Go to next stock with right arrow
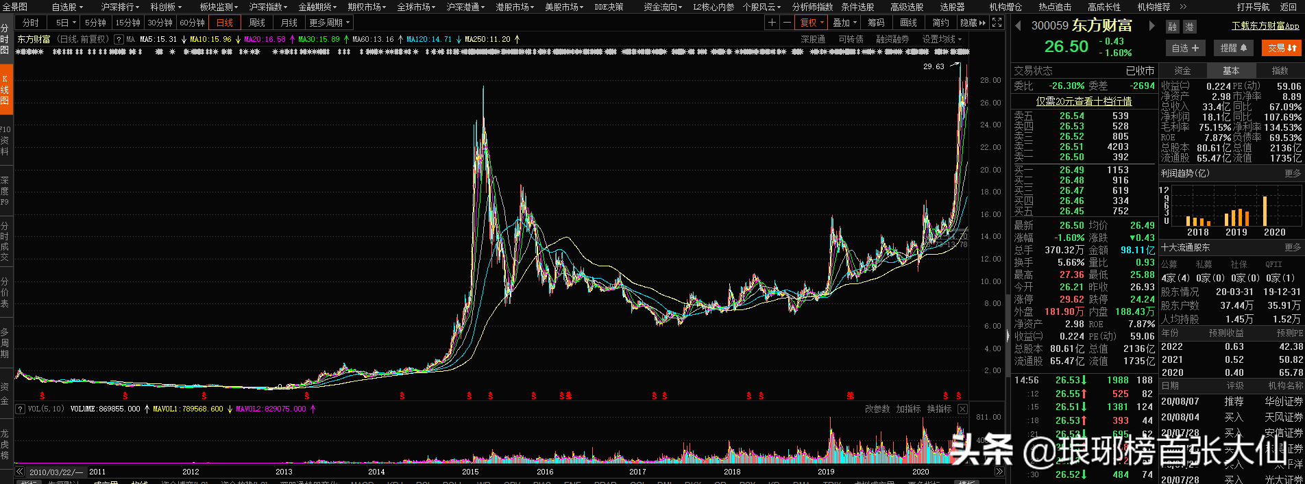 [x=1152, y=26]
